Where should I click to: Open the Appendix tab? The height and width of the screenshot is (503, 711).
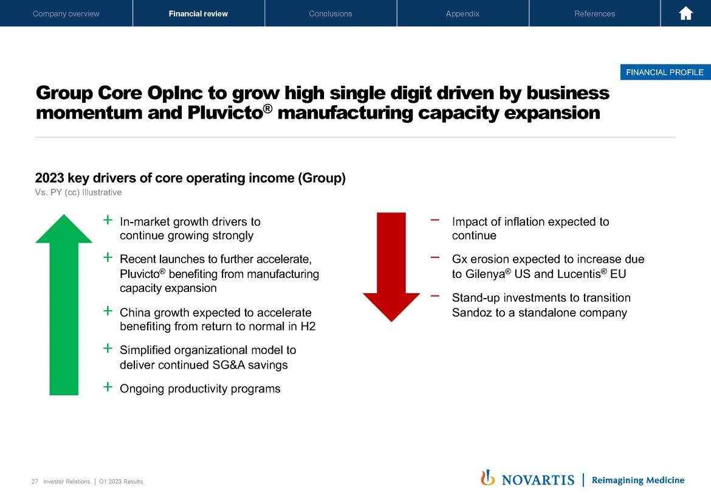(462, 13)
